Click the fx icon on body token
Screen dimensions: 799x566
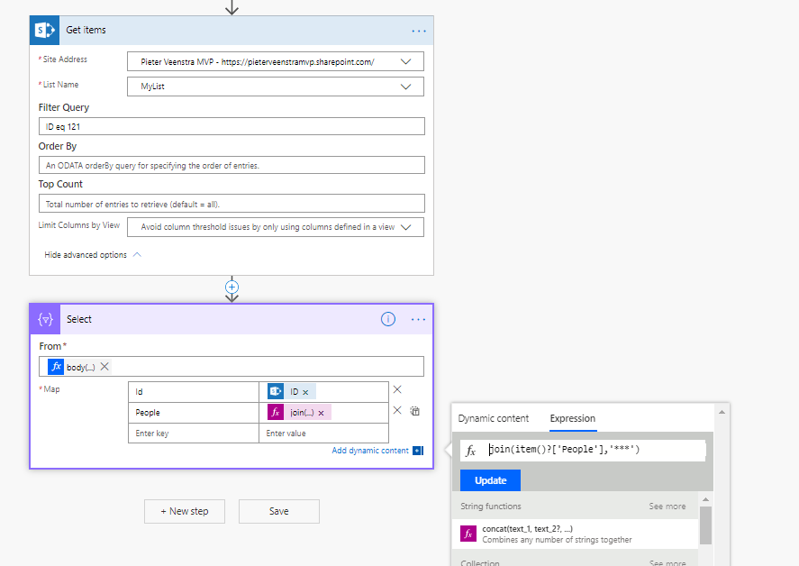coord(56,367)
